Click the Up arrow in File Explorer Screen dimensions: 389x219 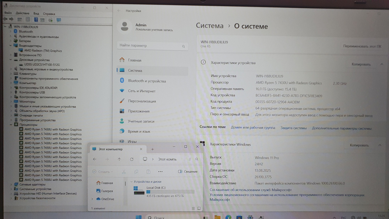[x=119, y=159]
